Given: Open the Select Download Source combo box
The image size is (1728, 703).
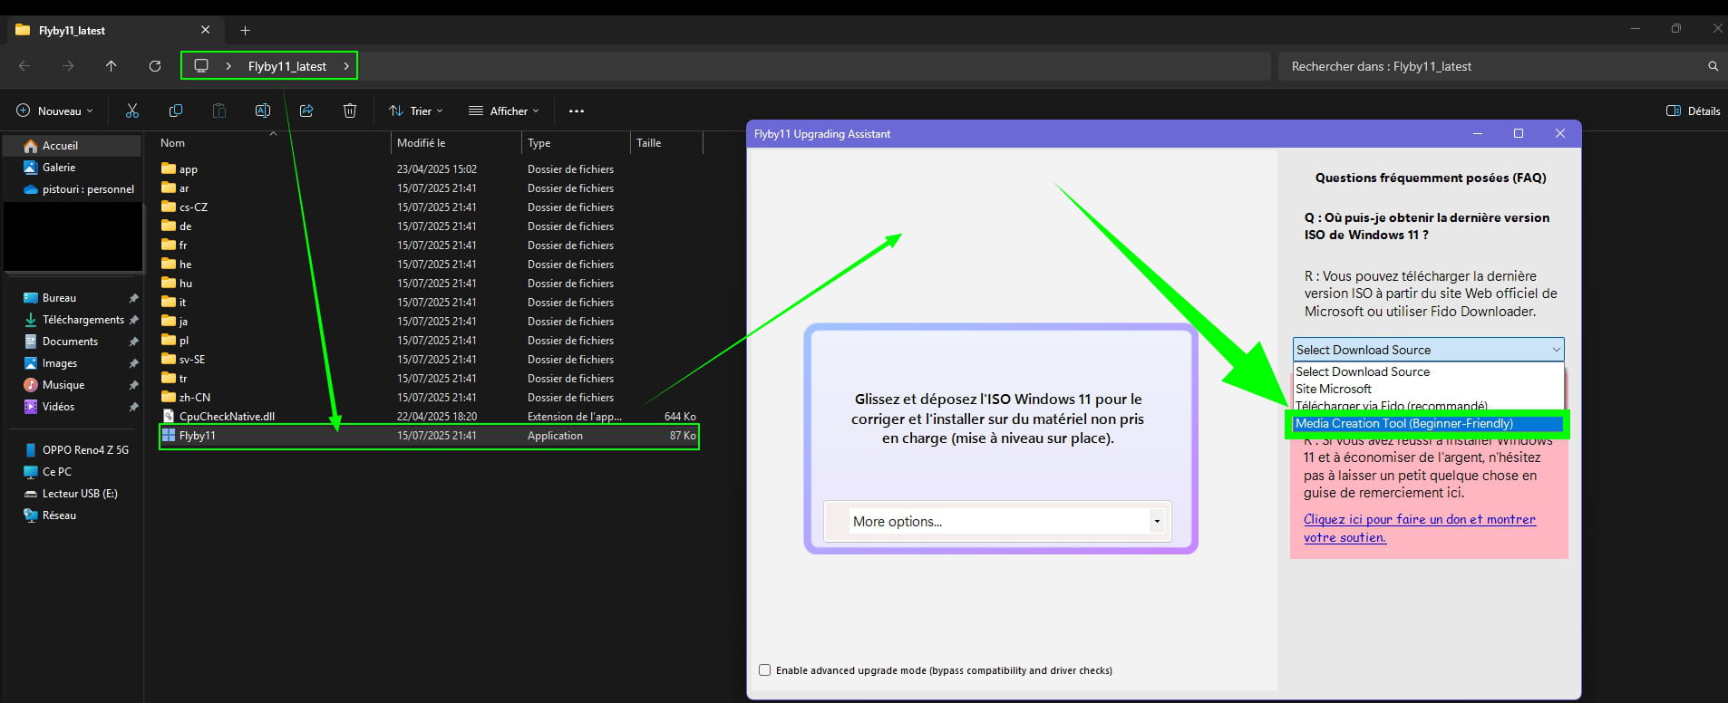Looking at the screenshot, I should click(1428, 350).
